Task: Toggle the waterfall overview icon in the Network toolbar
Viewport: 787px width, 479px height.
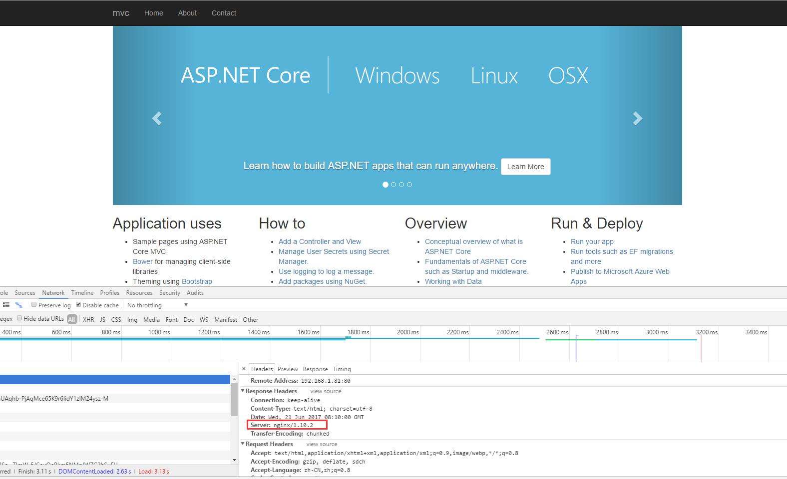Action: point(18,305)
